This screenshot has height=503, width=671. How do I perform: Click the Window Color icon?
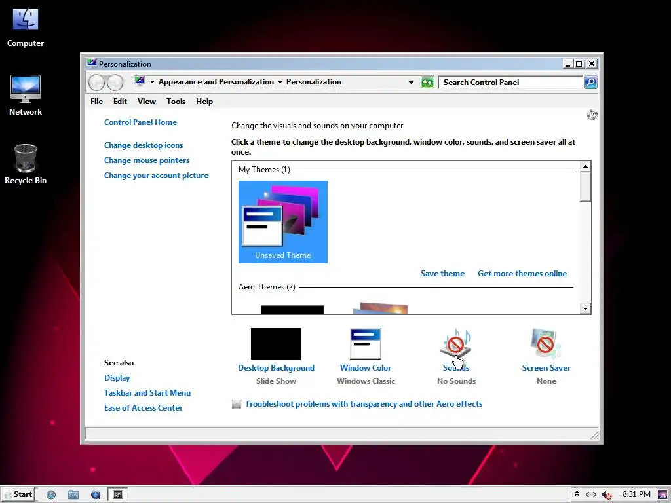366,343
